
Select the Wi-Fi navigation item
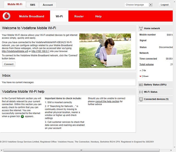tap(59, 16)
